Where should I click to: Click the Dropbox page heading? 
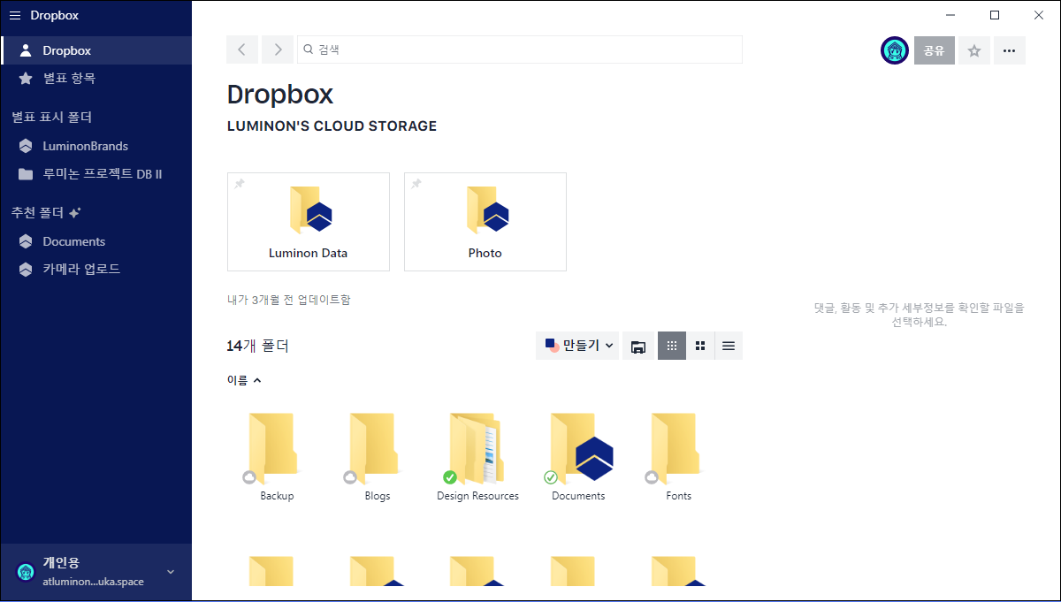coord(280,95)
